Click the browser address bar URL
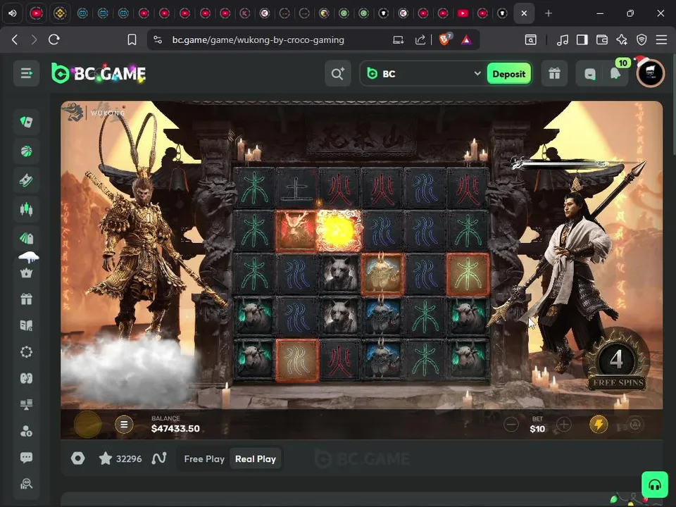The height and width of the screenshot is (507, 676). [x=258, y=40]
